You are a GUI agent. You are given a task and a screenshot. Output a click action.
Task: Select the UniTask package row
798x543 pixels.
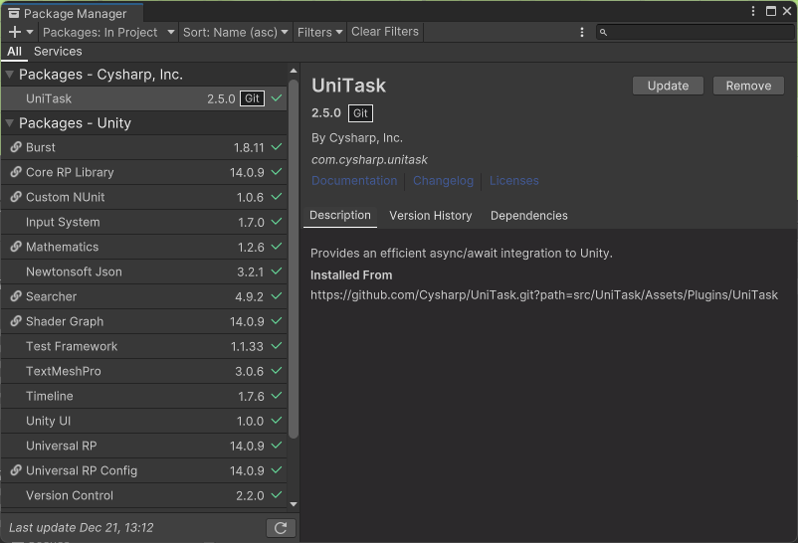pos(144,98)
